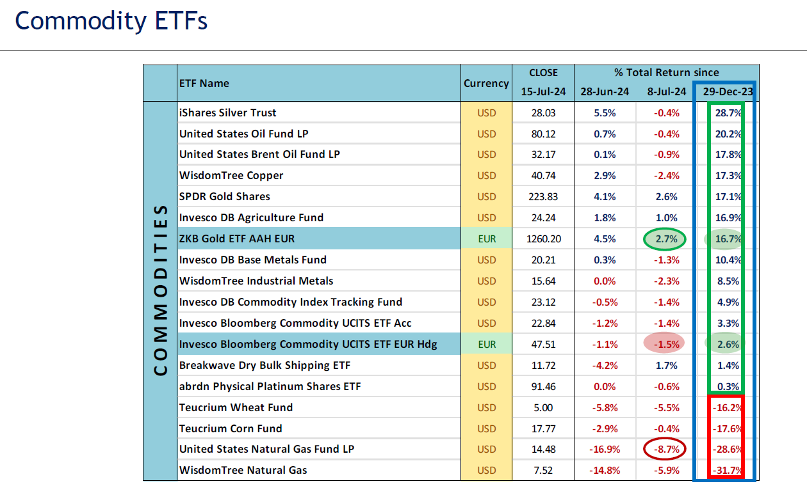Click the Commodity ETFs page title
The image size is (807, 493).
(111, 21)
